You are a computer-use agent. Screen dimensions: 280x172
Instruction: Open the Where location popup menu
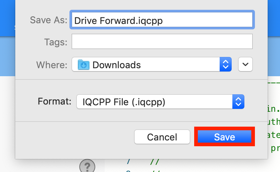click(152, 64)
